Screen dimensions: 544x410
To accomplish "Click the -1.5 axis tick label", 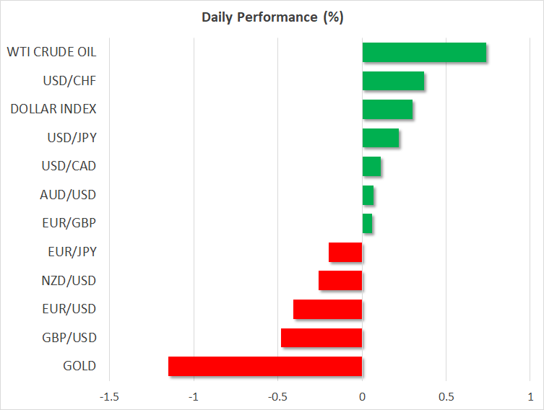I will click(x=109, y=396).
